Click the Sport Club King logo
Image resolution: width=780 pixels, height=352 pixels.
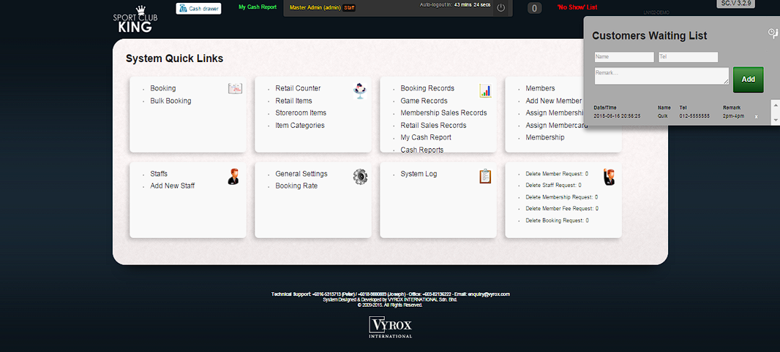click(x=132, y=20)
